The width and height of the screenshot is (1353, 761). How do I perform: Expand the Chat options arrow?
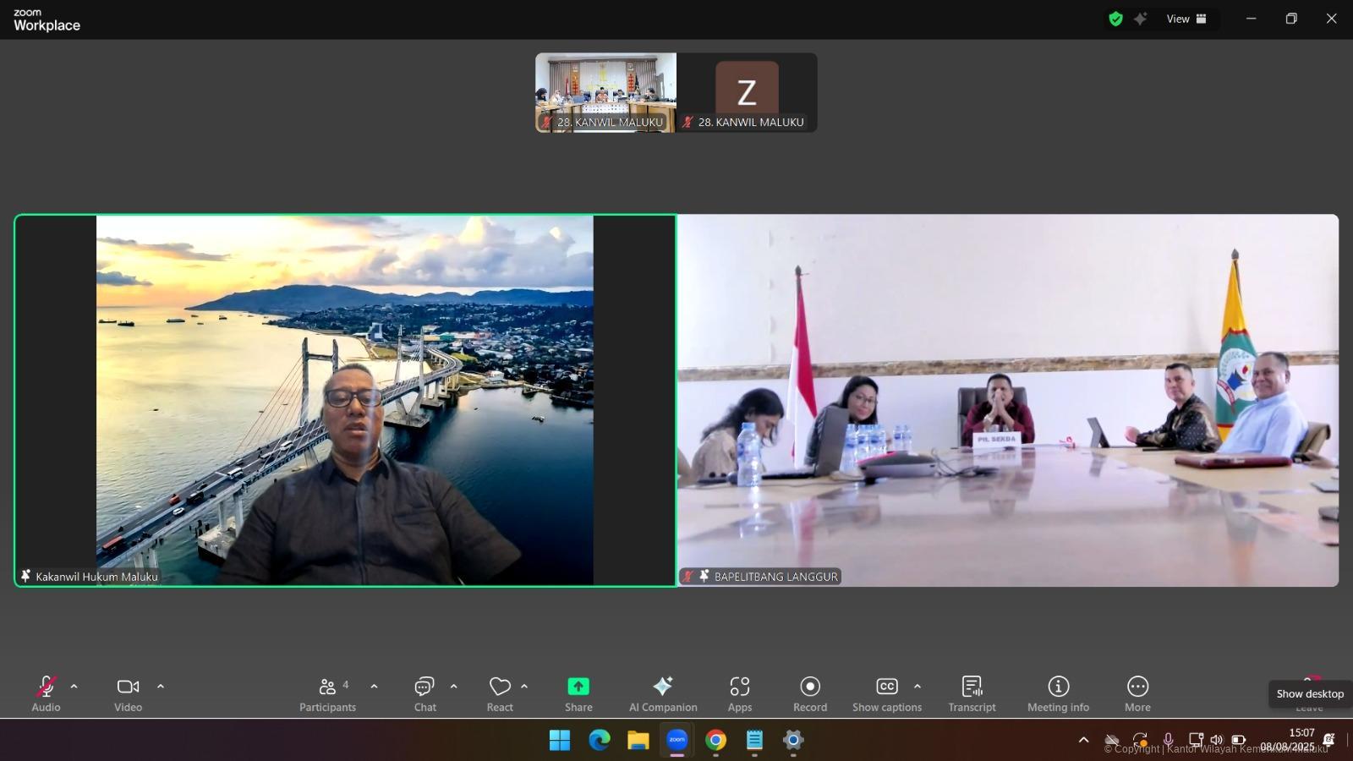(454, 687)
